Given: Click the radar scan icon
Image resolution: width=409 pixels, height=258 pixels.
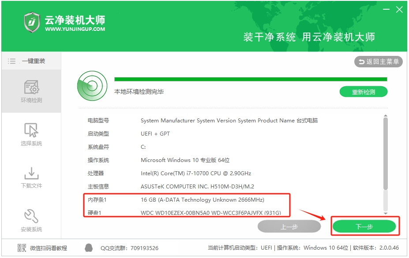Looking at the screenshot, I should click(92, 86).
